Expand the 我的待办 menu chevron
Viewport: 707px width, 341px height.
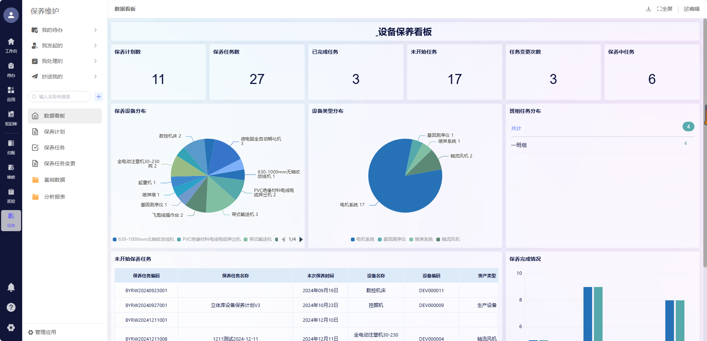pos(95,30)
